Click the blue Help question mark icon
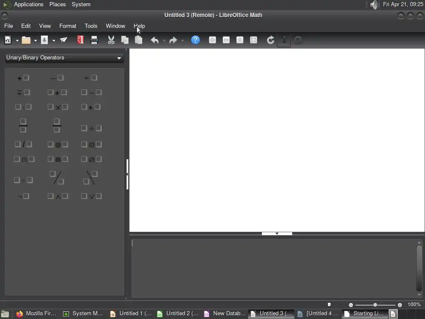This screenshot has width=425, height=319. click(x=195, y=40)
